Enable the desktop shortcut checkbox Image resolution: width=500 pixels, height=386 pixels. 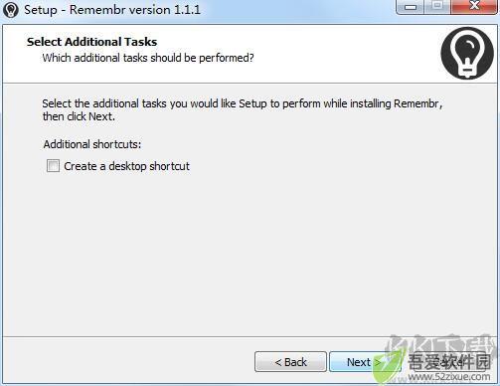(x=53, y=166)
